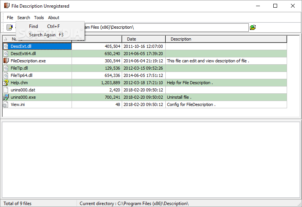The height and width of the screenshot is (207, 302).
Task: Click the DescExt64.dll file icon
Action: click(x=6, y=54)
